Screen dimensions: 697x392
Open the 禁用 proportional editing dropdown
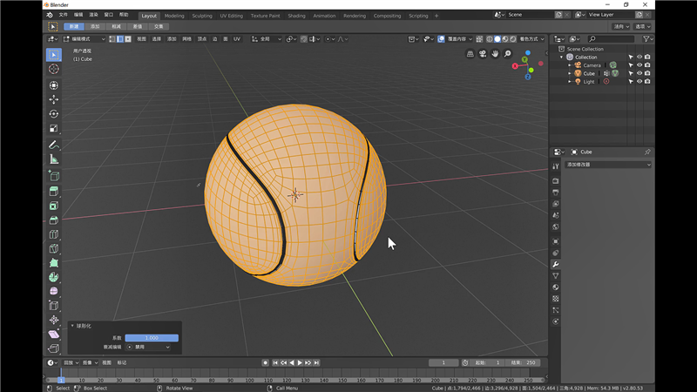148,347
